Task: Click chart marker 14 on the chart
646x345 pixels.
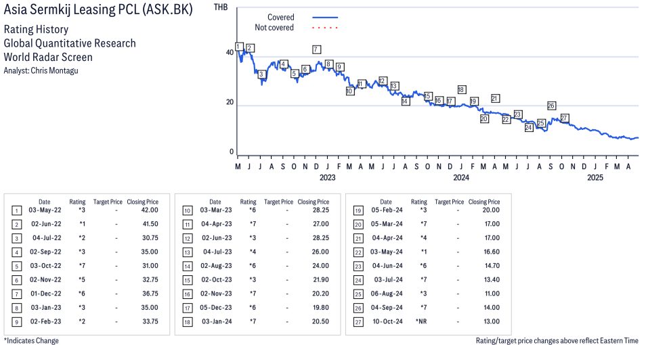Action: (x=406, y=101)
